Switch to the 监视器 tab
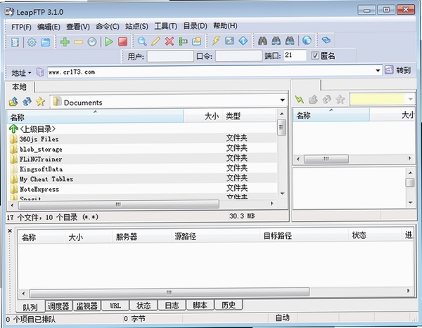 point(87,306)
